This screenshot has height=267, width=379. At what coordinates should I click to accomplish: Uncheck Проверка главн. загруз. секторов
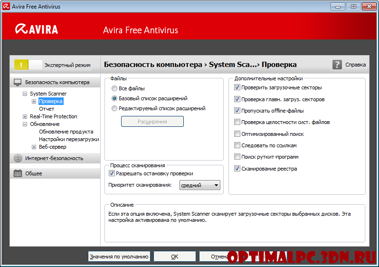tap(237, 99)
